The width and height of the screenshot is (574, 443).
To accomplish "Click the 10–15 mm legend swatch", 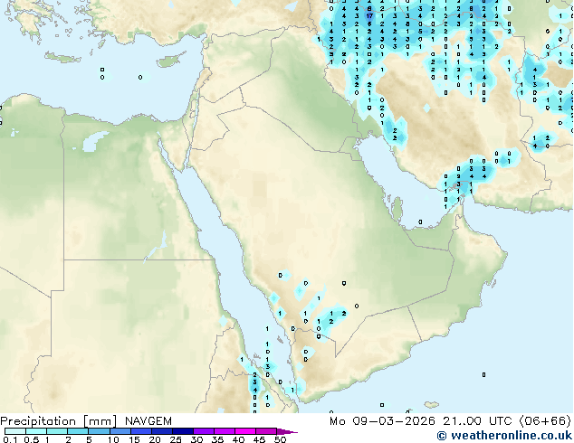I will click(x=120, y=431).
